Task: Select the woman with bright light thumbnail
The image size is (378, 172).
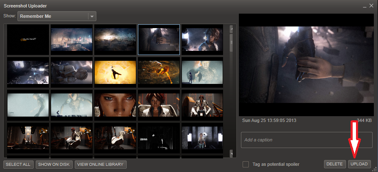Action: pos(202,40)
